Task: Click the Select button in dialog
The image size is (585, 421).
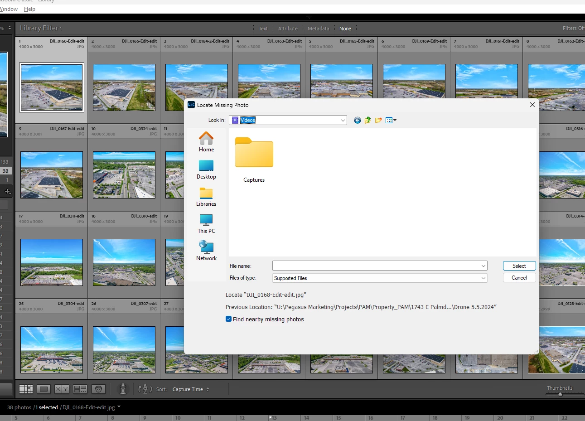Action: [x=519, y=266]
